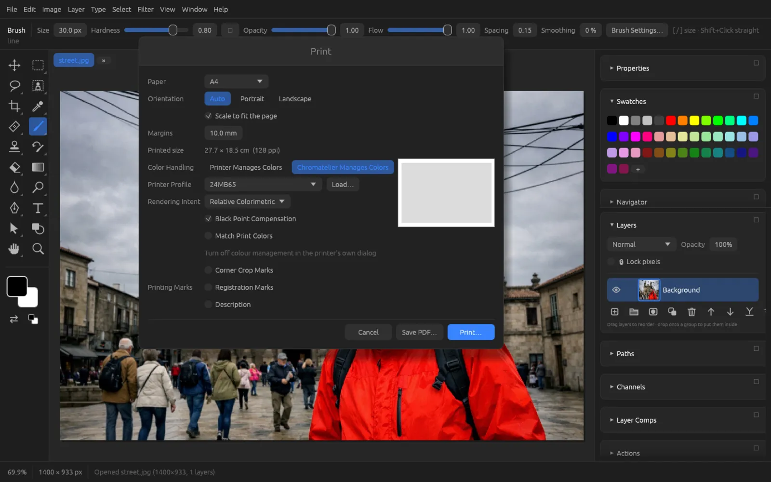Click Save PDF… button
The width and height of the screenshot is (771, 482).
[419, 332]
